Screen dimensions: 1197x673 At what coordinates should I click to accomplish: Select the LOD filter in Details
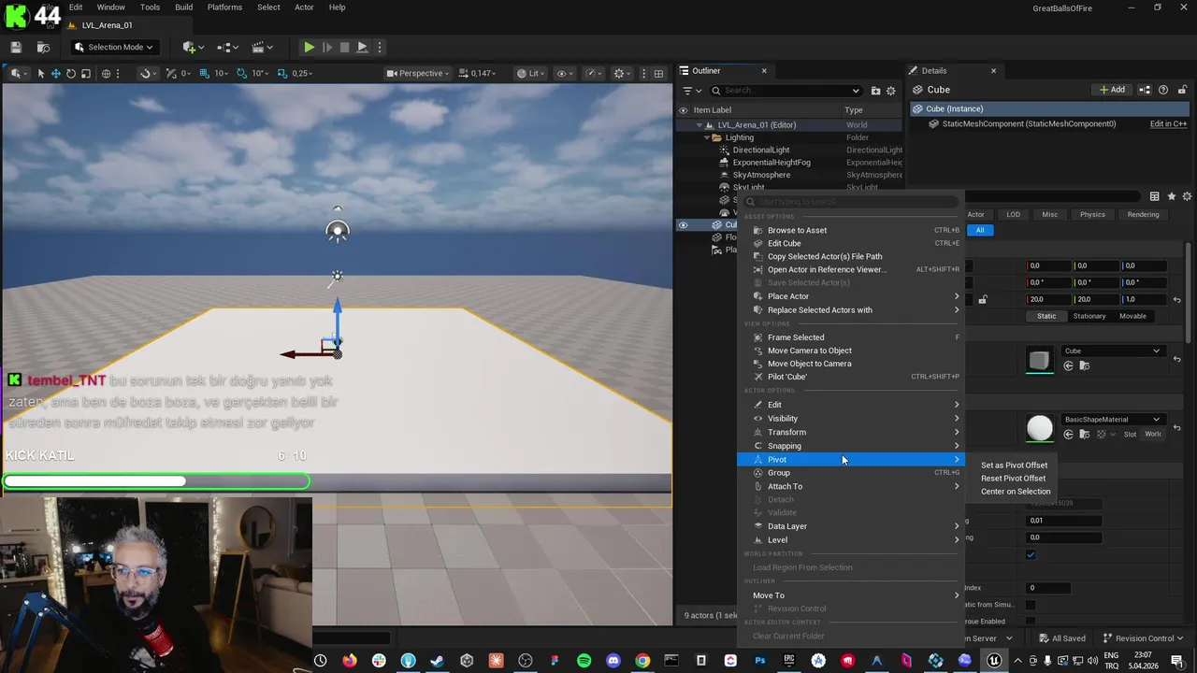pyautogui.click(x=1013, y=214)
